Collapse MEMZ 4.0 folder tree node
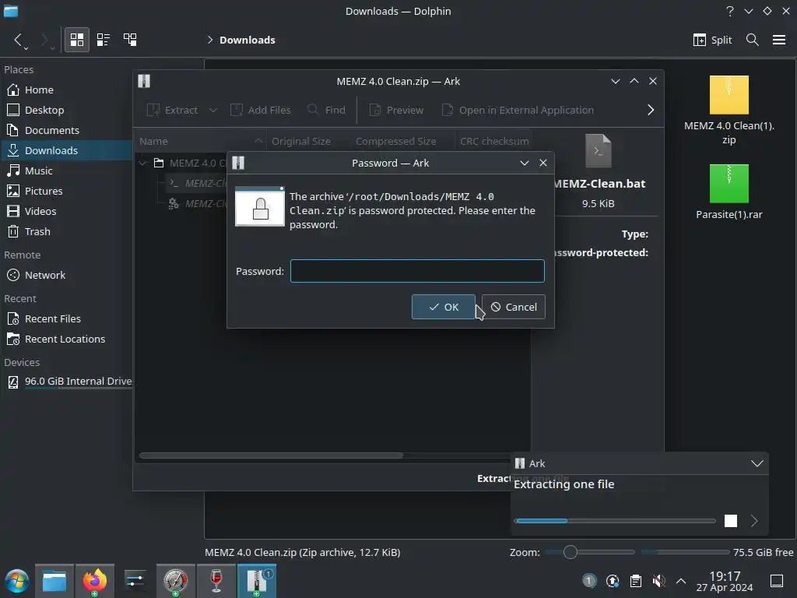Viewport: 797px width, 598px height. tap(143, 163)
